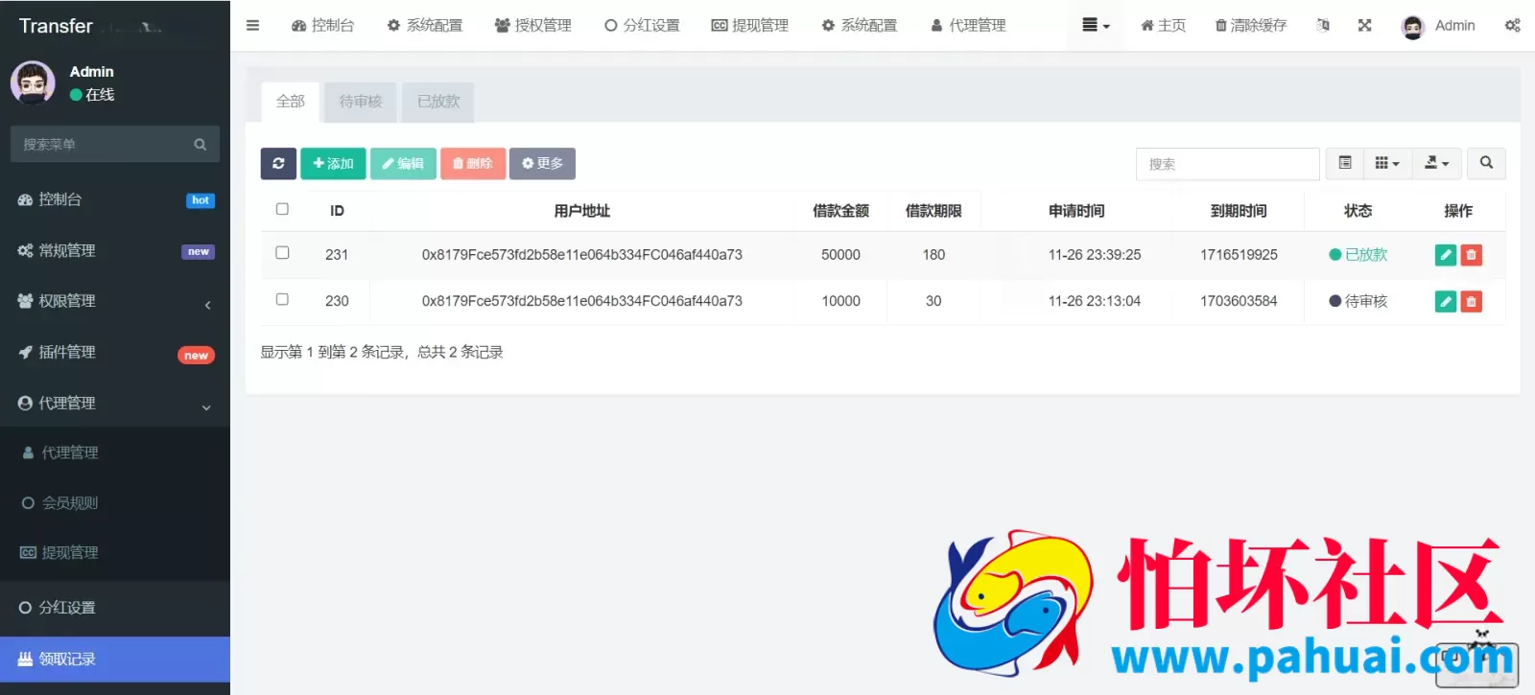1535x695 pixels.
Task: Open 会员规则 in the sidebar
Action: [x=115, y=502]
